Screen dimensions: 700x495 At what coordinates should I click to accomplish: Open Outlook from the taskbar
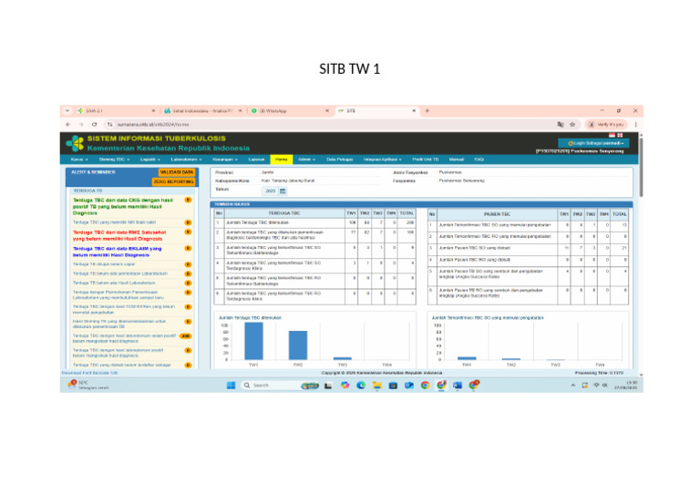[x=409, y=386]
